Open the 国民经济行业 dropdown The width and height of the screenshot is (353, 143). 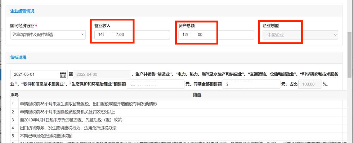(48, 35)
